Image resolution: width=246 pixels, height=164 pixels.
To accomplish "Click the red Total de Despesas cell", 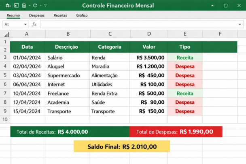I will 176,132.
